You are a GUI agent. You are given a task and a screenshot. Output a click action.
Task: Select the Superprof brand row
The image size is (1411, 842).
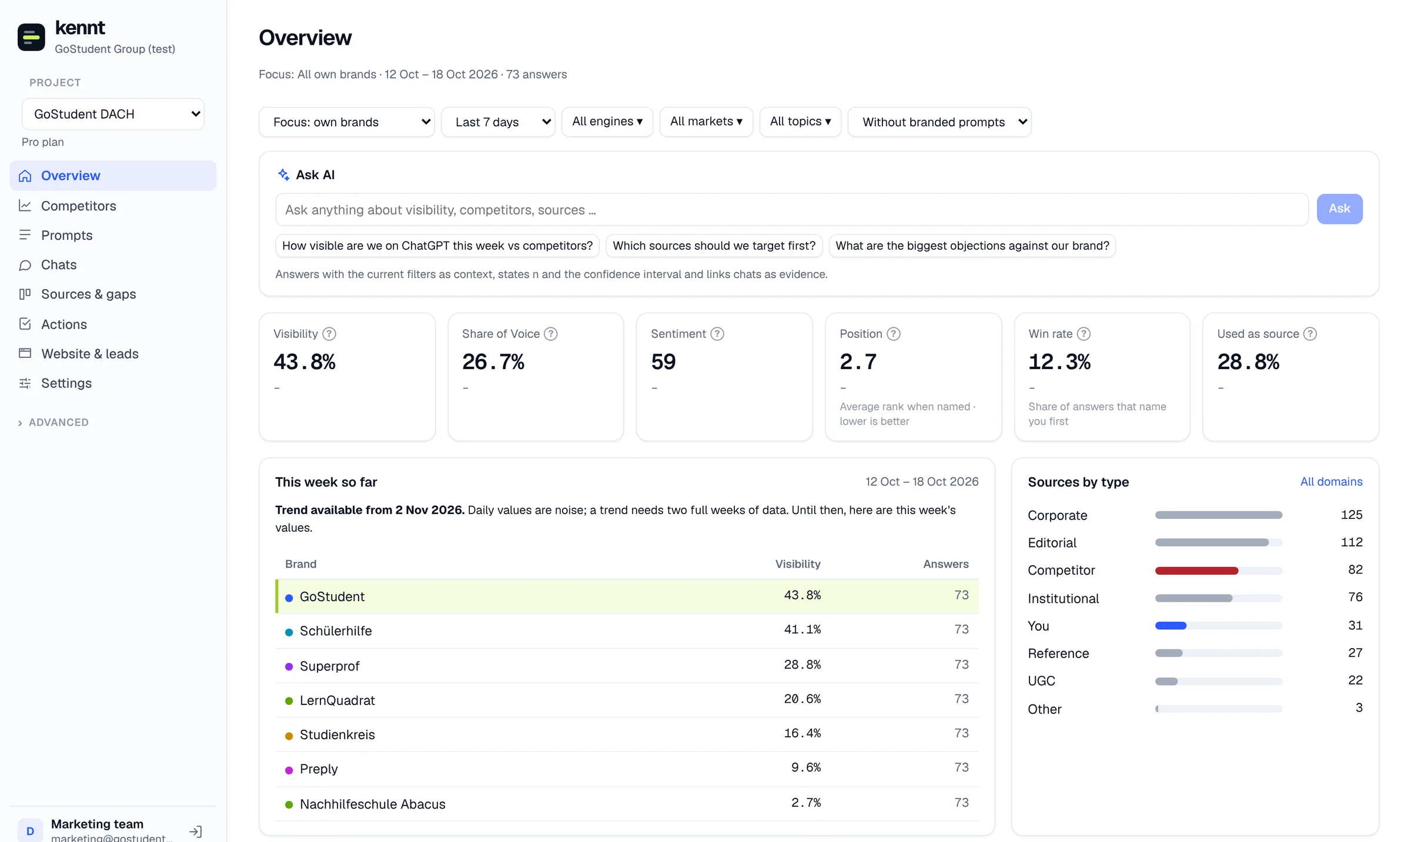pyautogui.click(x=627, y=665)
